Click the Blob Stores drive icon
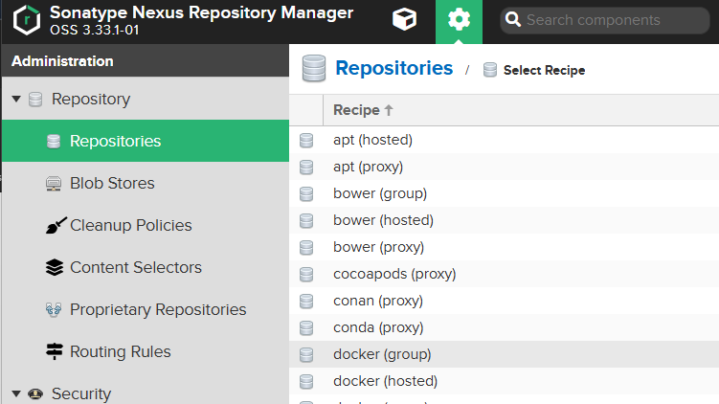 [x=54, y=184]
